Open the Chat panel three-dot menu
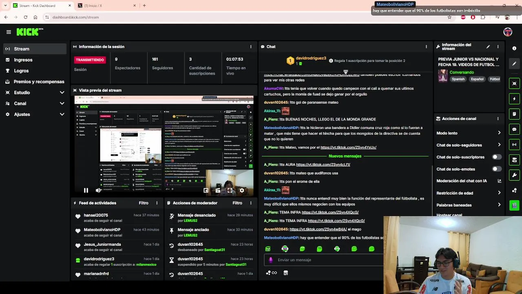522x294 pixels. 426,47
